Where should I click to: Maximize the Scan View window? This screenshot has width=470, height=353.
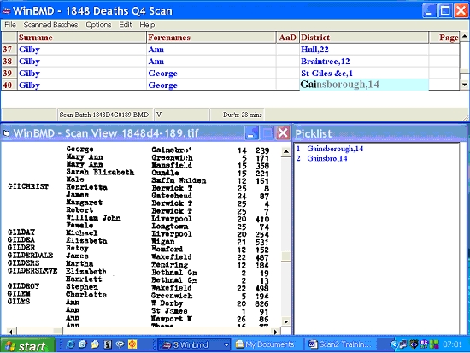pyautogui.click(x=267, y=132)
